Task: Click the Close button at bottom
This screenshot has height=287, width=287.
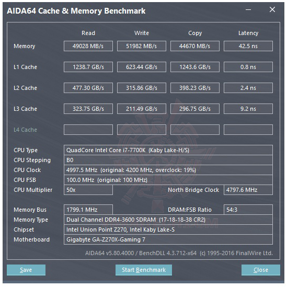Action: point(261,270)
